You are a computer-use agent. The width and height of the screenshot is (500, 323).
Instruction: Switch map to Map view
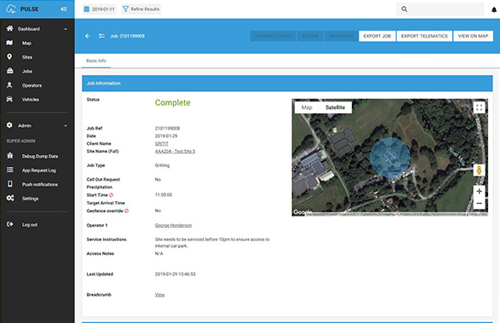(307, 107)
